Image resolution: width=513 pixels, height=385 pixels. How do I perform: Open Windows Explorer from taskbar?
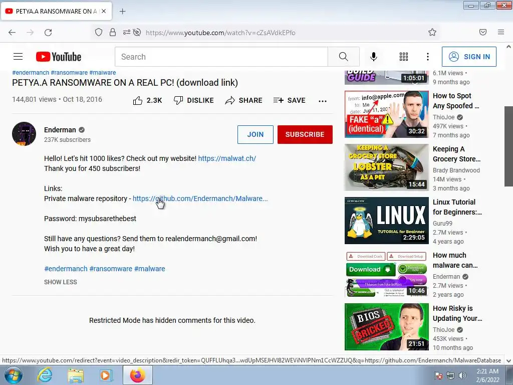click(x=76, y=375)
